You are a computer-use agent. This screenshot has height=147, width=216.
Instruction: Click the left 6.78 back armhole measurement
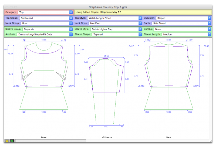[136, 55]
